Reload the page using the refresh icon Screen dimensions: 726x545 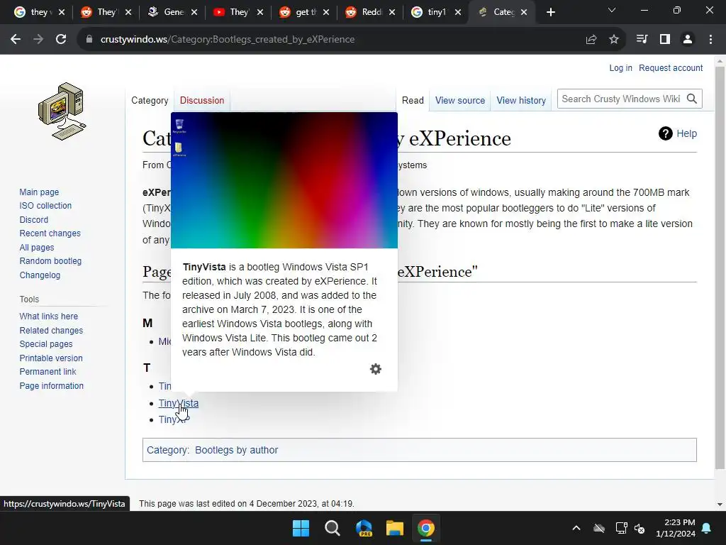click(x=61, y=40)
